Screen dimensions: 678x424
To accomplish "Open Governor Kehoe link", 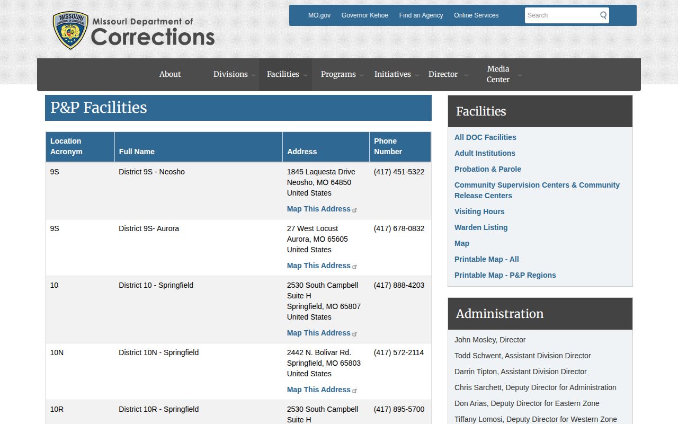I will pos(365,15).
